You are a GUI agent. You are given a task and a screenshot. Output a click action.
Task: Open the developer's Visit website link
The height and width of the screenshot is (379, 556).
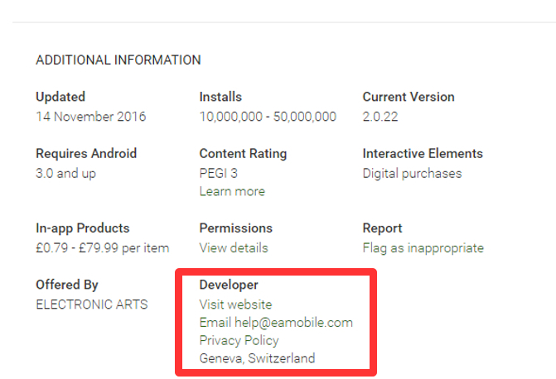click(x=235, y=304)
